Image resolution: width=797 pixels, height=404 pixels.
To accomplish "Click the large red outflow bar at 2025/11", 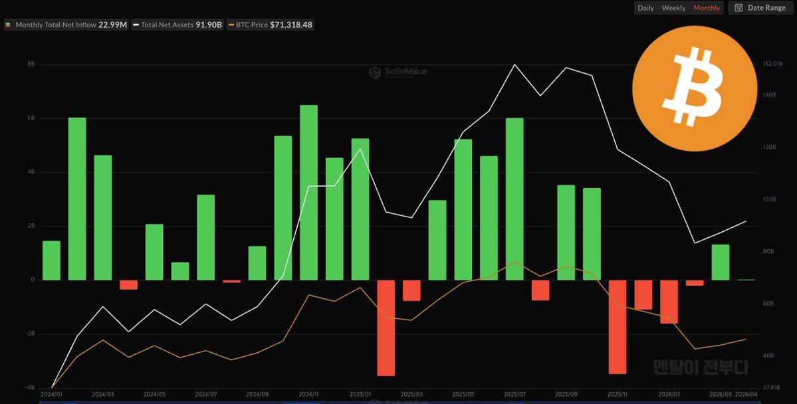I will [x=618, y=327].
